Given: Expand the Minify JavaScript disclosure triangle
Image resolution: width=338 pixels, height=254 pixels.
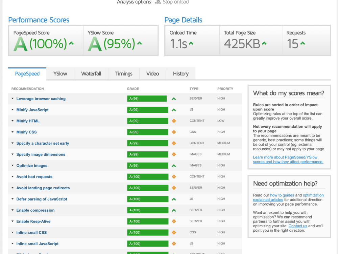Looking at the screenshot, I should pos(13,110).
